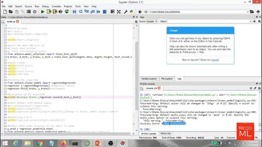The width and height of the screenshot is (262, 147).
Task: Open Chrome from taskbar
Action: coord(40,143)
